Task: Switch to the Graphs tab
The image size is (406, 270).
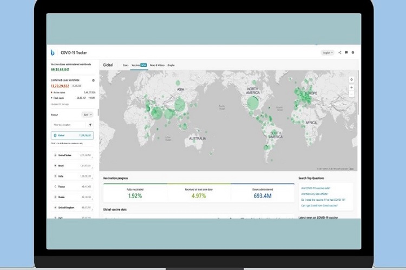Action: point(171,65)
